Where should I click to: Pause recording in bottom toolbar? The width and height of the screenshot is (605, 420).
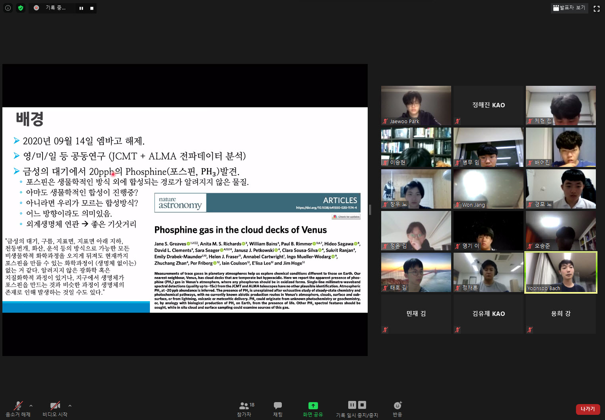(x=352, y=405)
